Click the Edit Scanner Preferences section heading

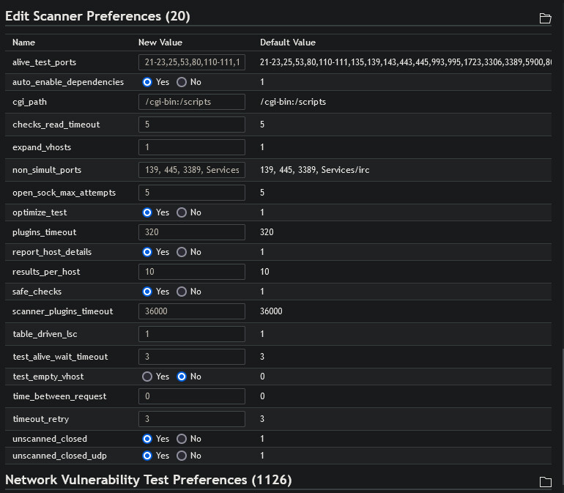click(x=97, y=16)
